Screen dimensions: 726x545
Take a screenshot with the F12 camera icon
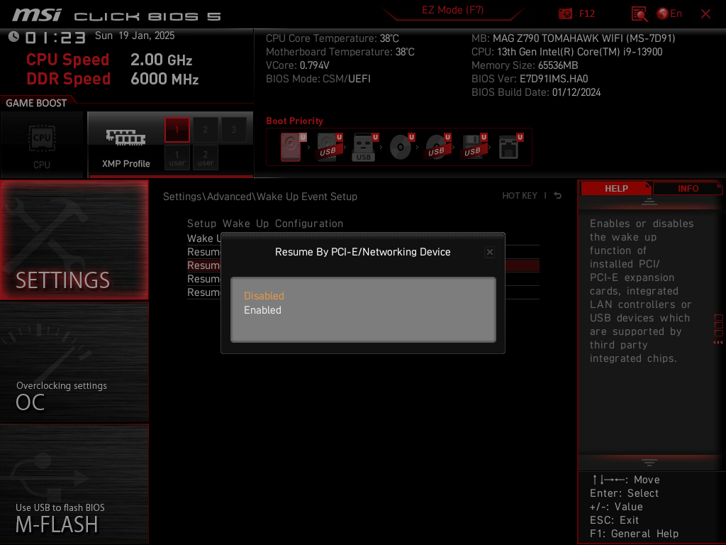point(565,14)
